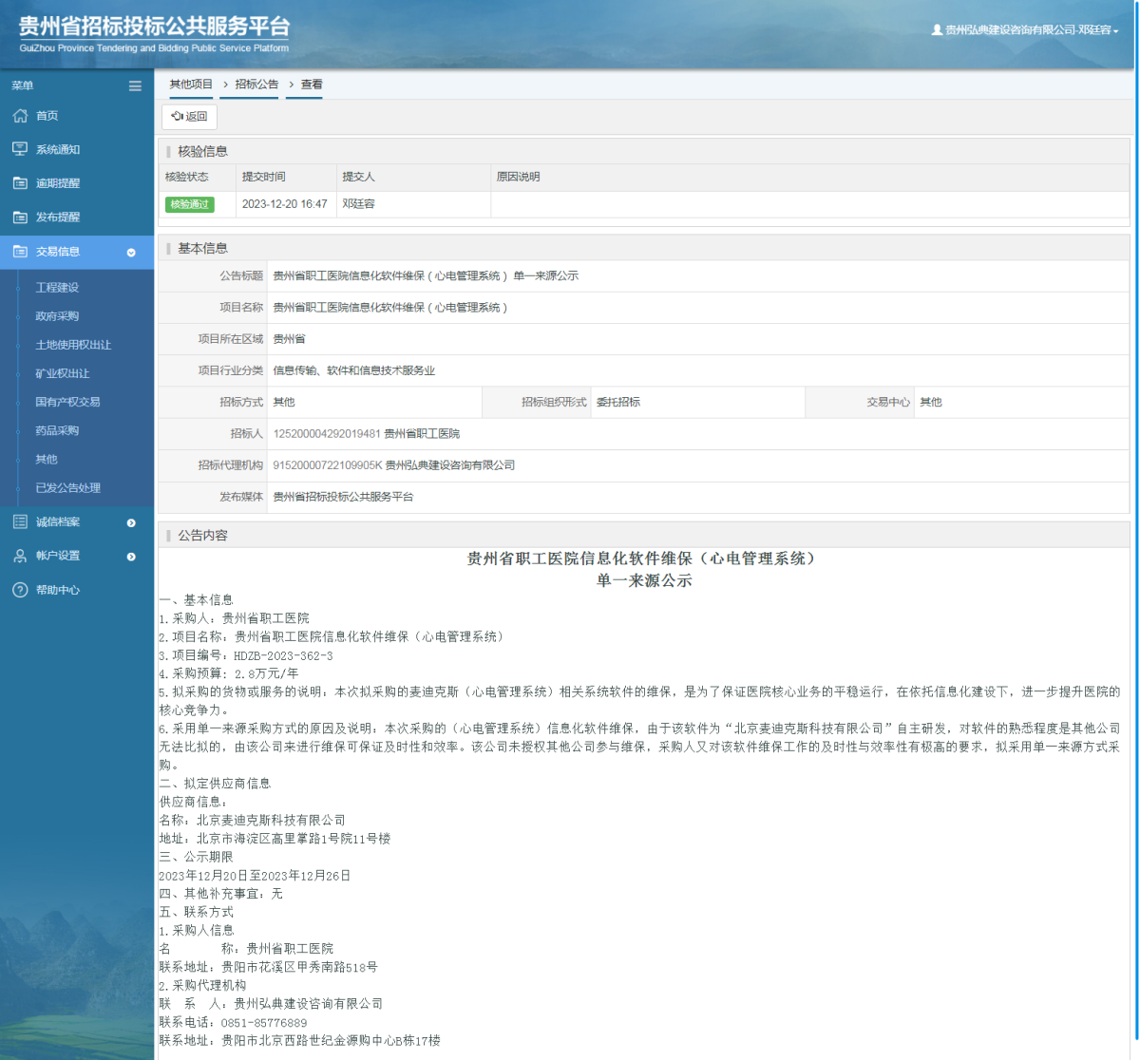The width and height of the screenshot is (1140, 1060).
Task: Click the 其他项目 breadcrumb link
Action: (191, 85)
